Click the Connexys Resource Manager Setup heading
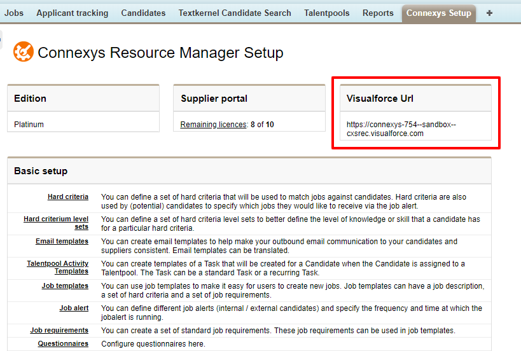Image resolution: width=521 pixels, height=351 pixels. click(x=160, y=53)
